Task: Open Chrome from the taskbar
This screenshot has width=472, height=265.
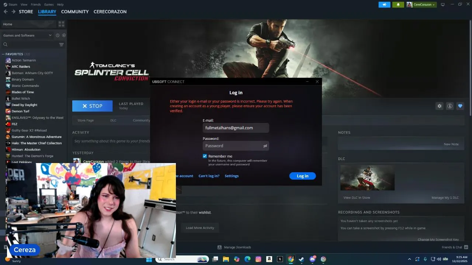Action: 291,259
